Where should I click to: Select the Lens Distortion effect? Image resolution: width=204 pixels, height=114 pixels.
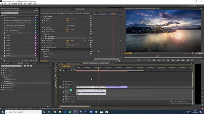[11, 79]
